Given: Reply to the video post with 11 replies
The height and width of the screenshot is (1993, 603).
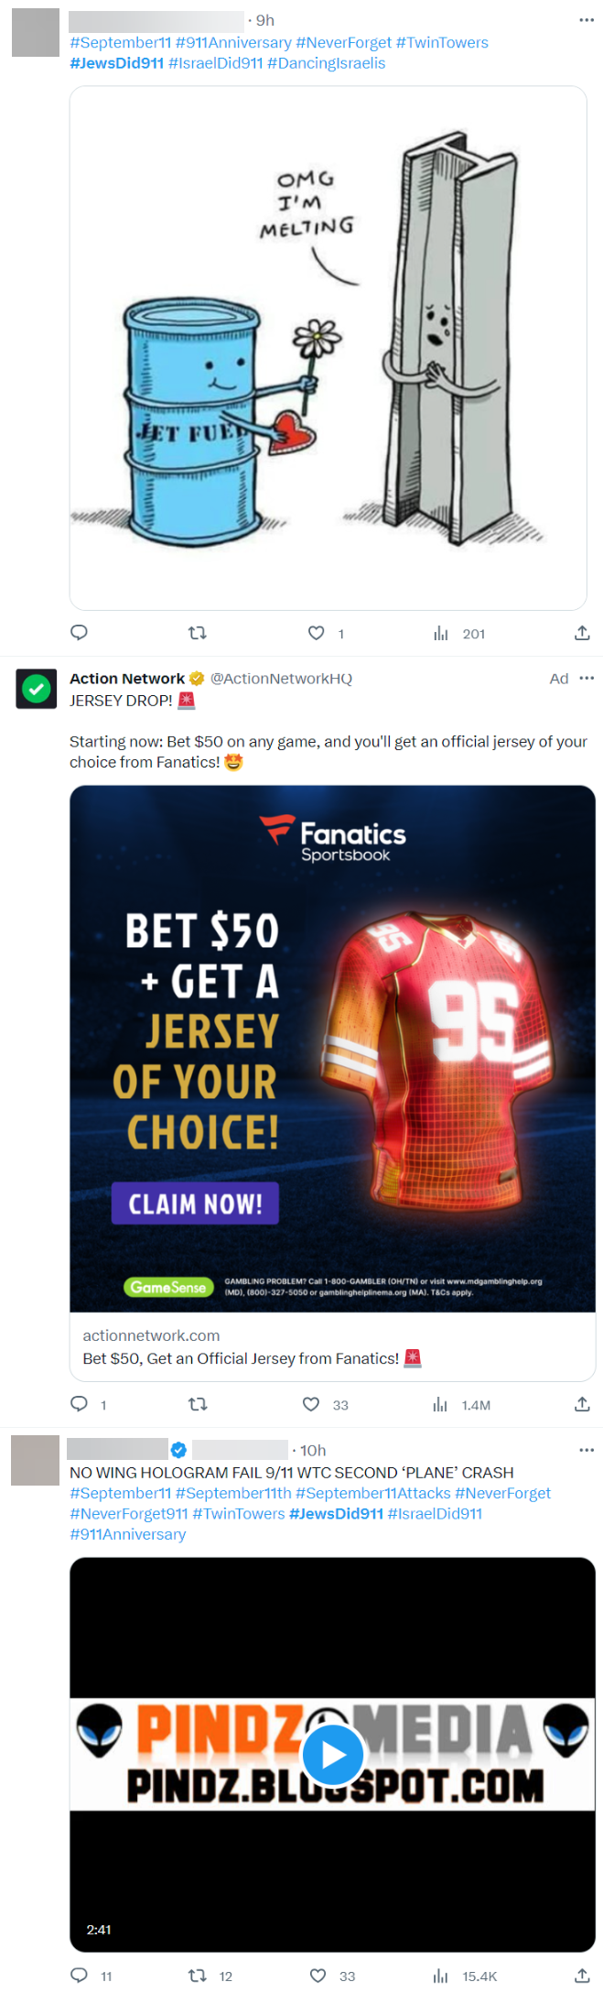Looking at the screenshot, I should pos(80,1976).
